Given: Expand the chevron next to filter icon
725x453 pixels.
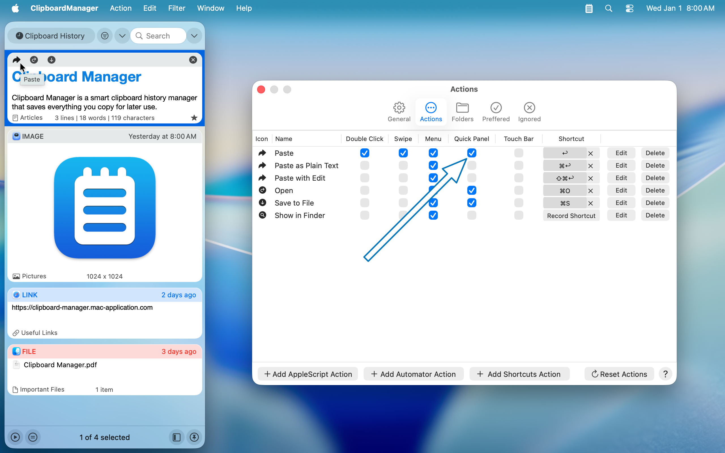Looking at the screenshot, I should pos(122,36).
